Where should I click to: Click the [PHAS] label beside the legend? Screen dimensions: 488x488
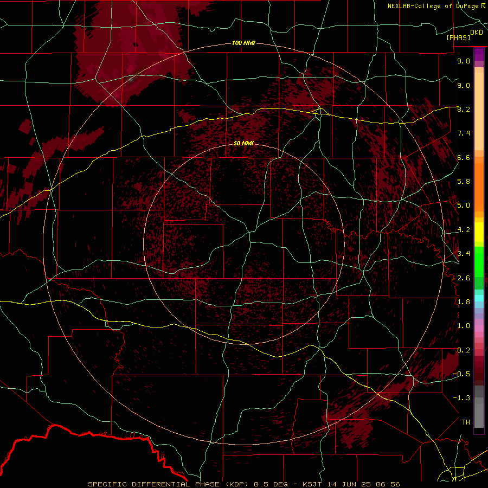(458, 37)
